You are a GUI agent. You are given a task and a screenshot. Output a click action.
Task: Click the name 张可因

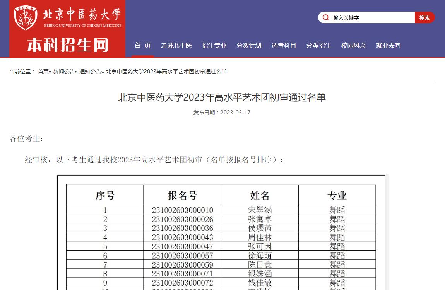tap(260, 246)
